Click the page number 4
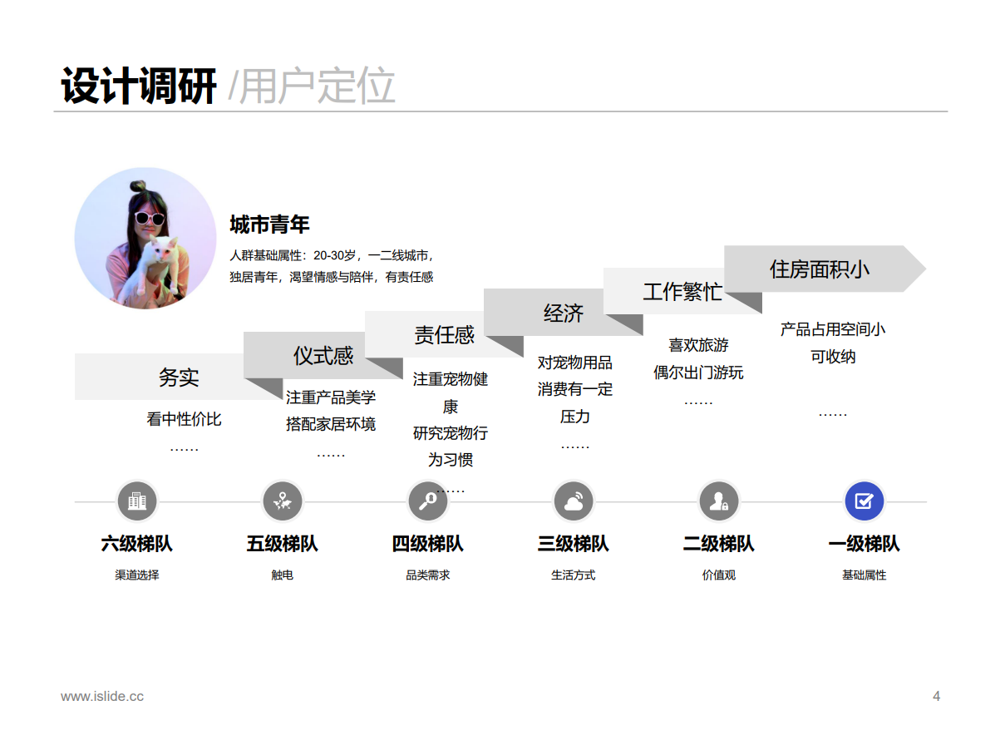Viewport: 1000px width, 750px height. (x=937, y=696)
